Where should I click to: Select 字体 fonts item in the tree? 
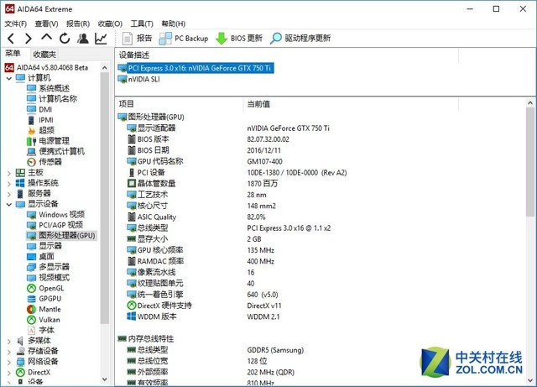point(41,330)
